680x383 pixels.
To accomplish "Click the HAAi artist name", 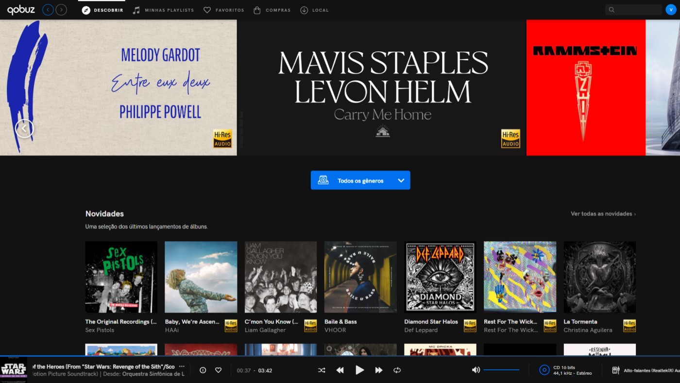I will coord(172,330).
